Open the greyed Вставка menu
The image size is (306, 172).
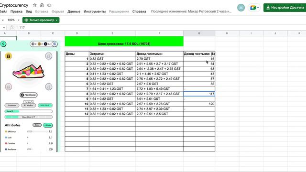[42, 11]
